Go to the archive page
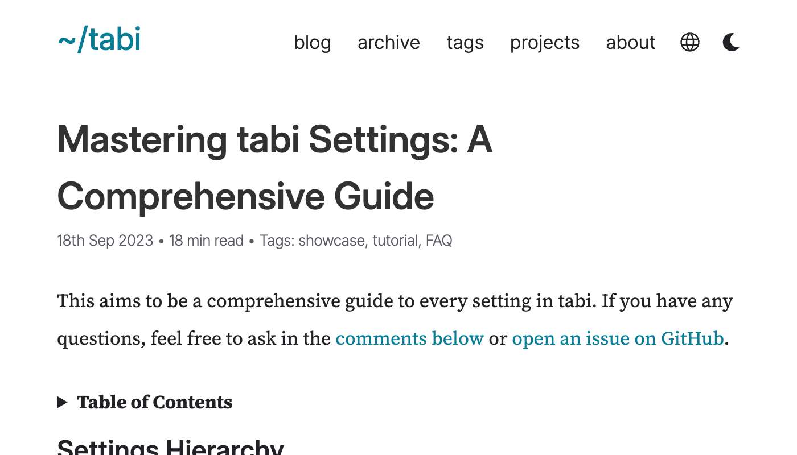 click(389, 43)
